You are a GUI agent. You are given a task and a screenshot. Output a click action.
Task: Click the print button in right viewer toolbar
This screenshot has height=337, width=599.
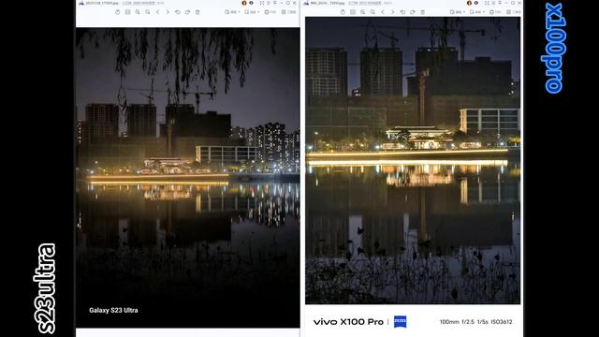click(x=495, y=12)
